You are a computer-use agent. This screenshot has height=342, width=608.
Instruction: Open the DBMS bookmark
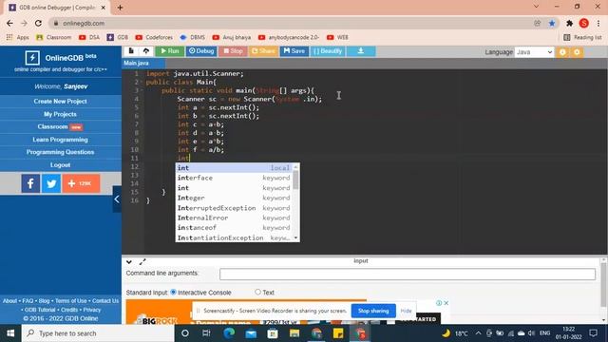click(x=193, y=37)
